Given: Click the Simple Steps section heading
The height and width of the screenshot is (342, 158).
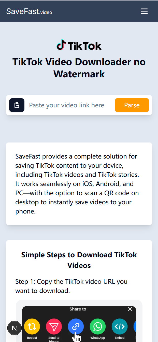Looking at the screenshot, I should point(79,260).
